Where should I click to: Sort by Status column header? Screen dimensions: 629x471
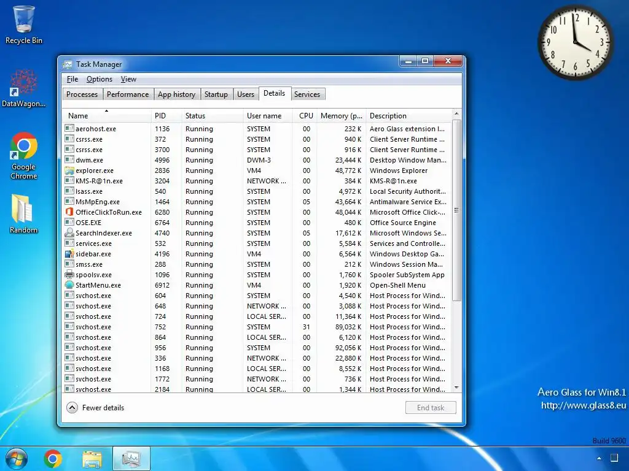(212, 116)
